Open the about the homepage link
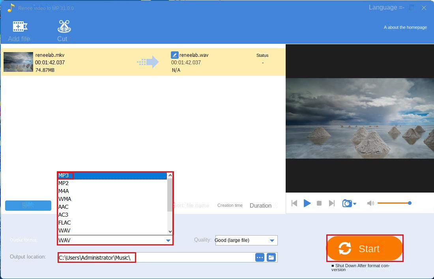 [x=405, y=27]
